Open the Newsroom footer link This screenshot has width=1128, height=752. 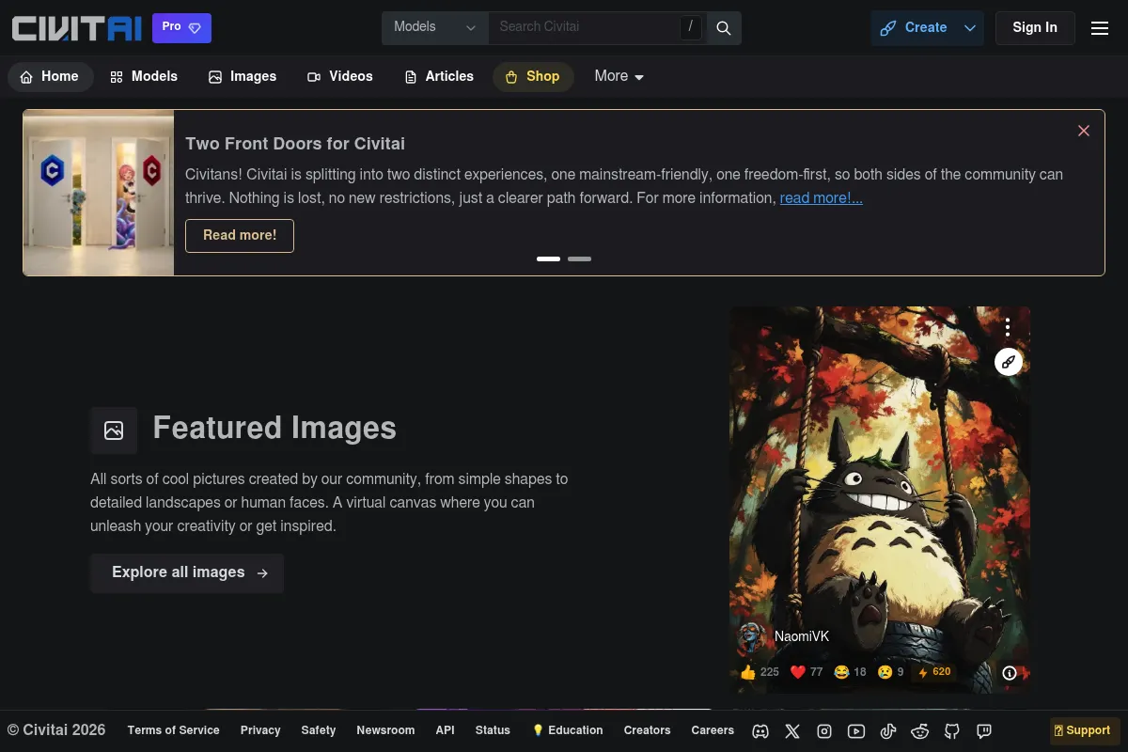385,730
